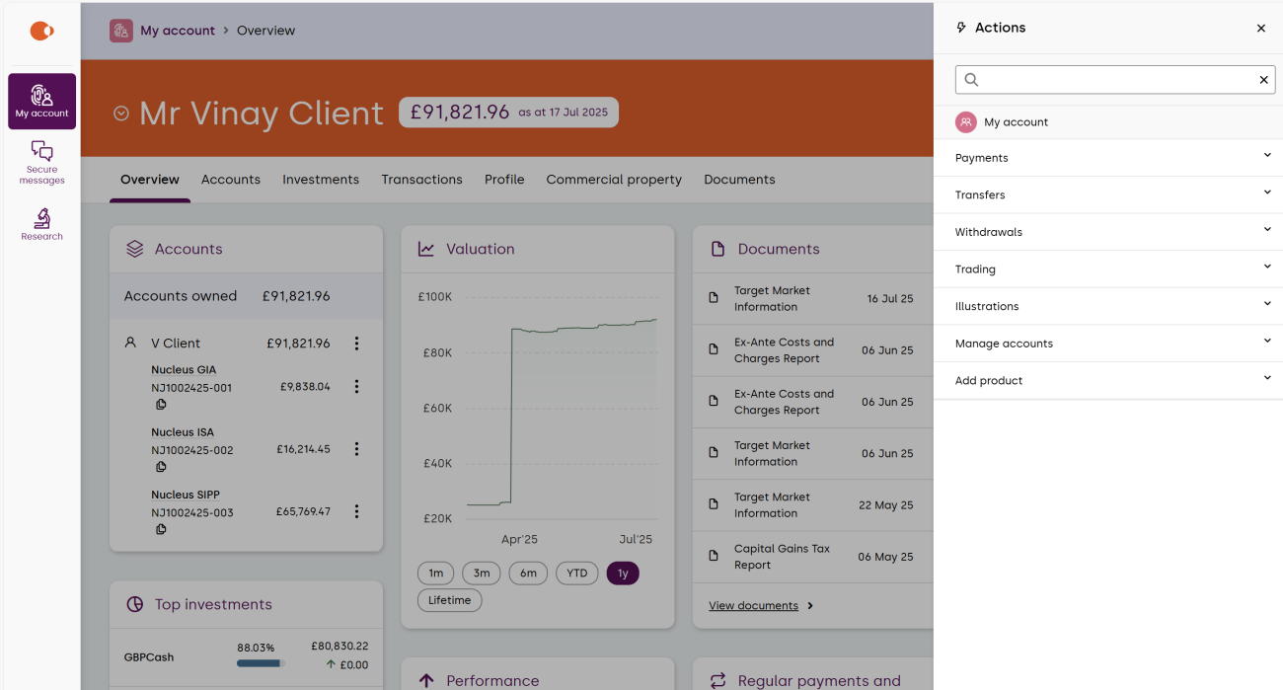Open Secure messages from the sidebar
1283x690 pixels.
click(x=41, y=162)
